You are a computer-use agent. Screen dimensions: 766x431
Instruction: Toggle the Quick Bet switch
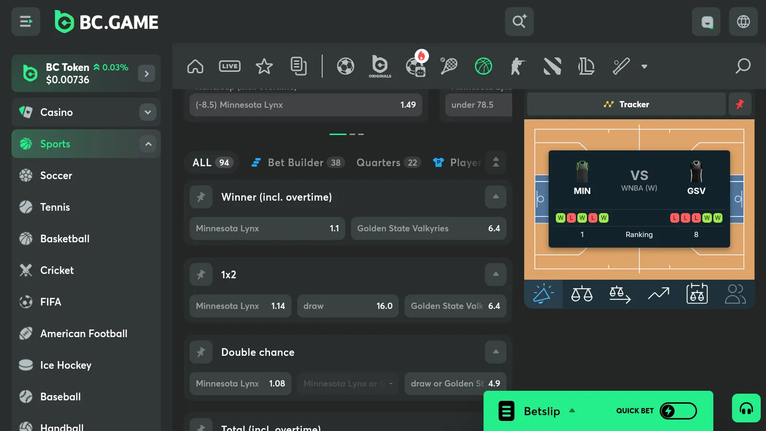coord(678,411)
